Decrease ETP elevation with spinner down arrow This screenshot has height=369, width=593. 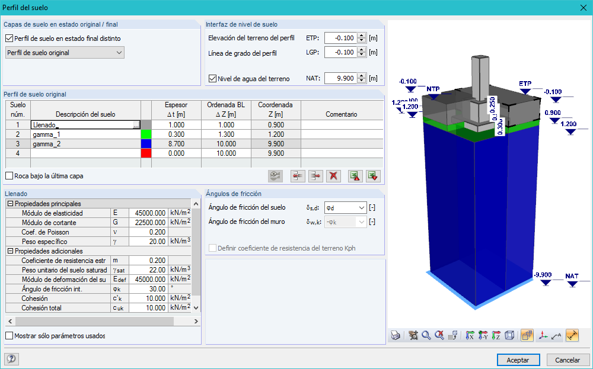coord(362,40)
